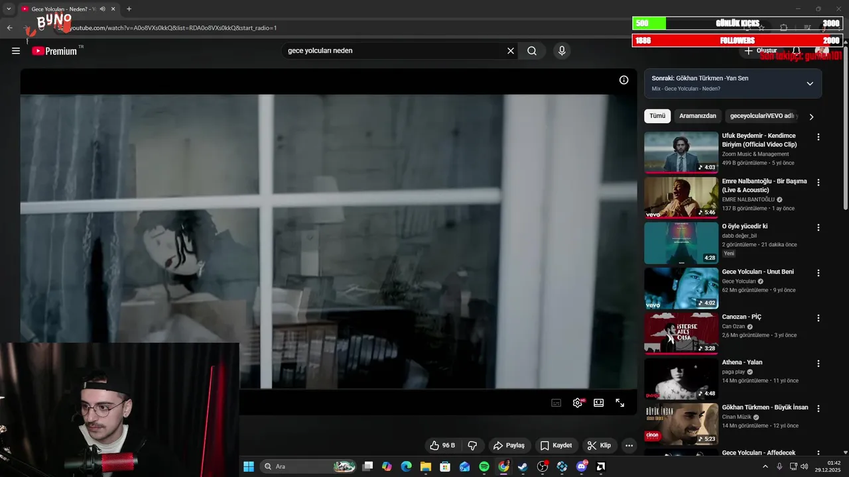849x477 pixels.
Task: Open the Ufuk Beydemir Kendimce Biriyim title
Action: 759,140
